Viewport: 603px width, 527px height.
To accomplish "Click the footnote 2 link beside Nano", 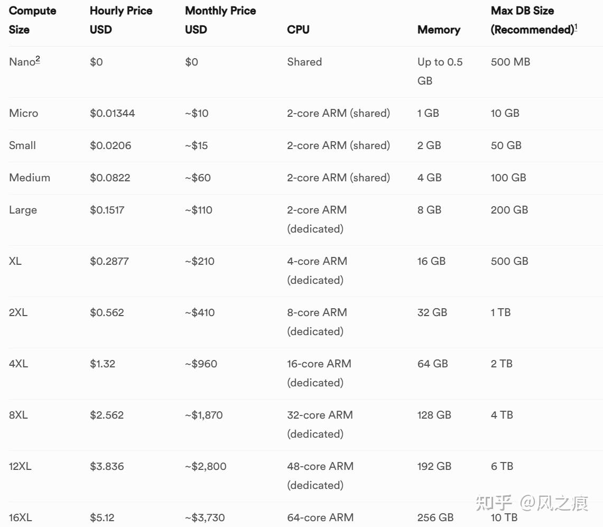I will pos(38,59).
